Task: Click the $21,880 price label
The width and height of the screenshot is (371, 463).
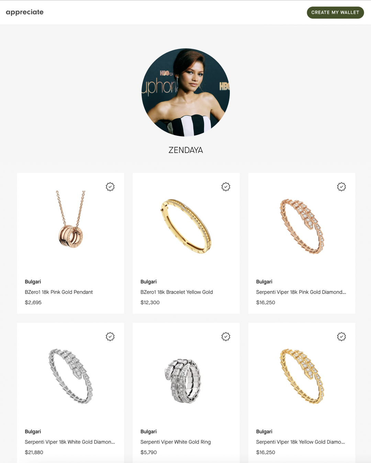Action: pyautogui.click(x=34, y=452)
